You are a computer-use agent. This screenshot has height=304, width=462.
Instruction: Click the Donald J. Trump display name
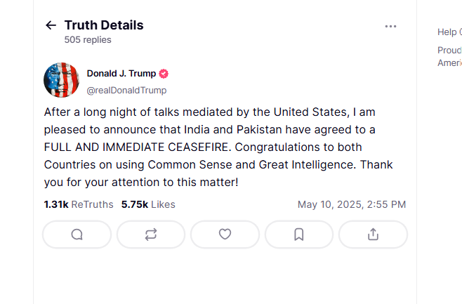(121, 73)
